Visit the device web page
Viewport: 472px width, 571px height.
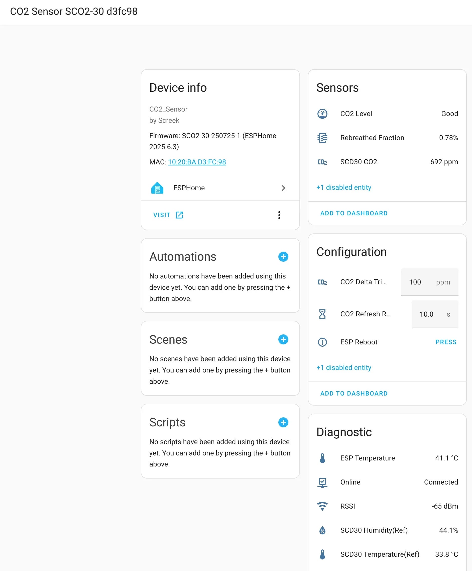168,215
